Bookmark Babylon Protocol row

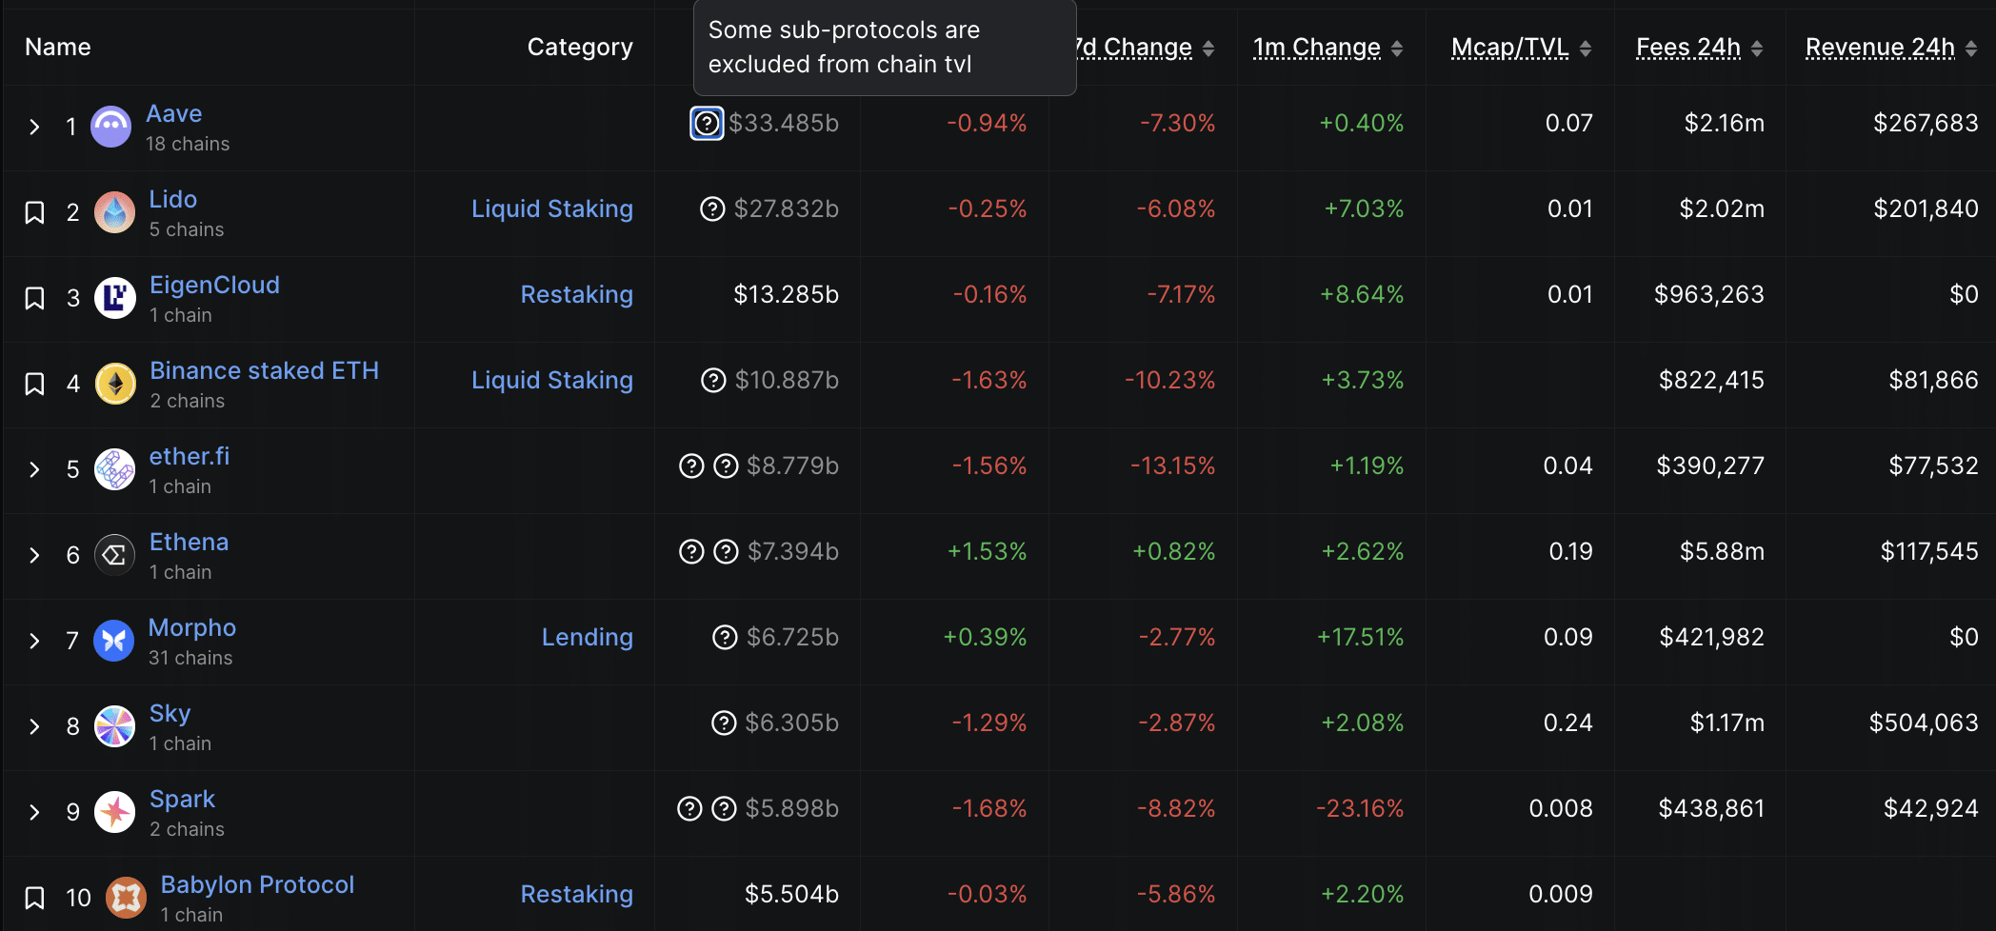(34, 898)
